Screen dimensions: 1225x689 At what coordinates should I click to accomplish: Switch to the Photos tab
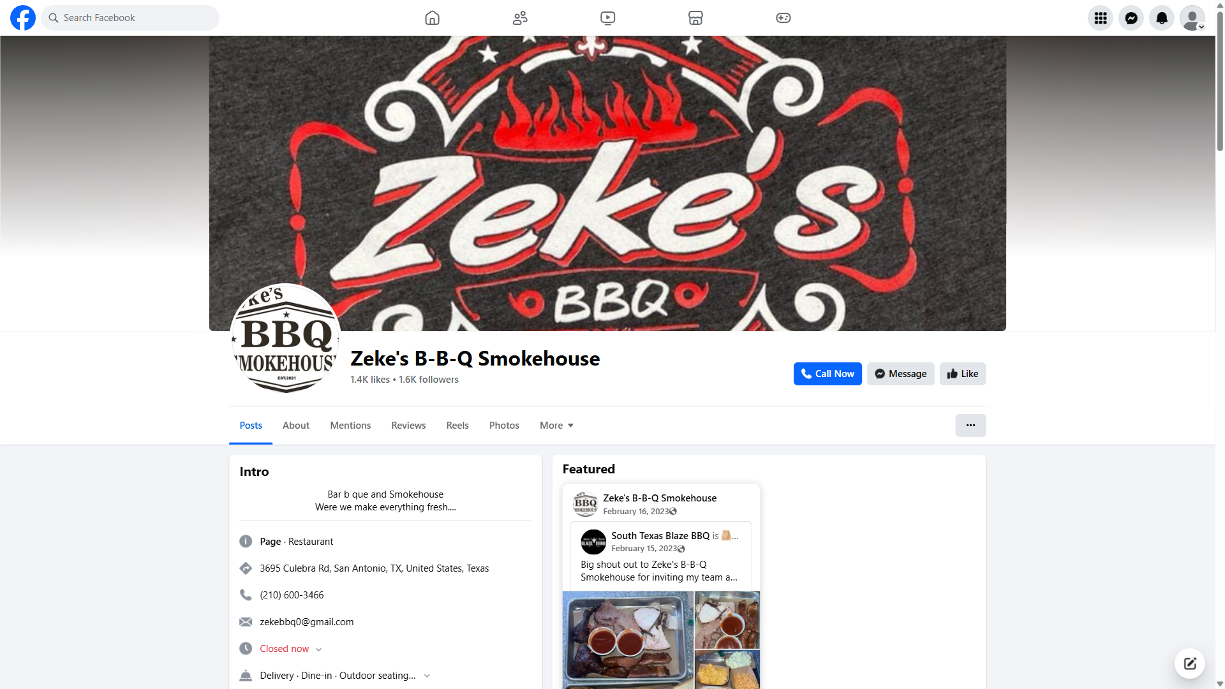504,426
